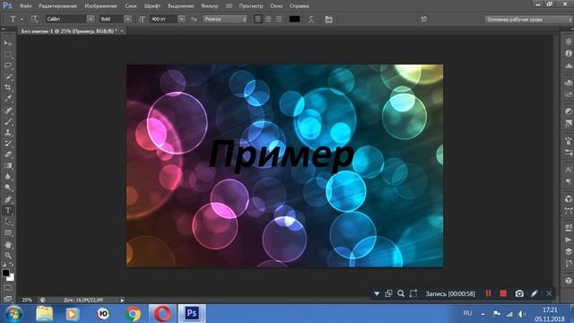Select the Pen tool
Image resolution: width=574 pixels, height=323 pixels.
pos(8,199)
